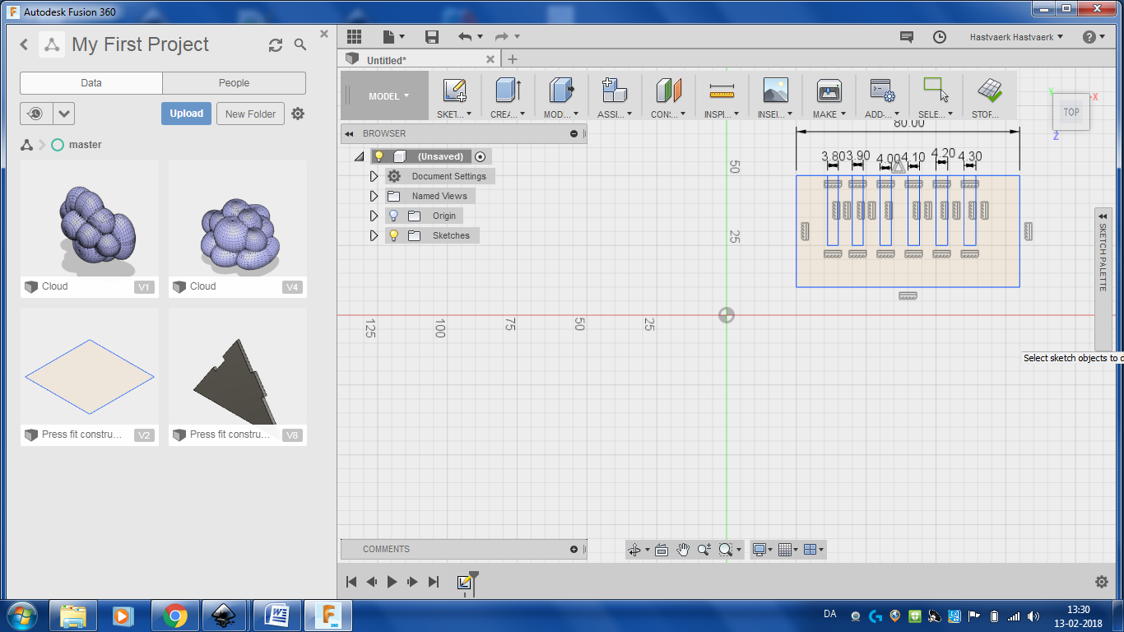The width and height of the screenshot is (1124, 632).
Task: Expand the Sketch Palette panel
Action: click(x=1103, y=217)
